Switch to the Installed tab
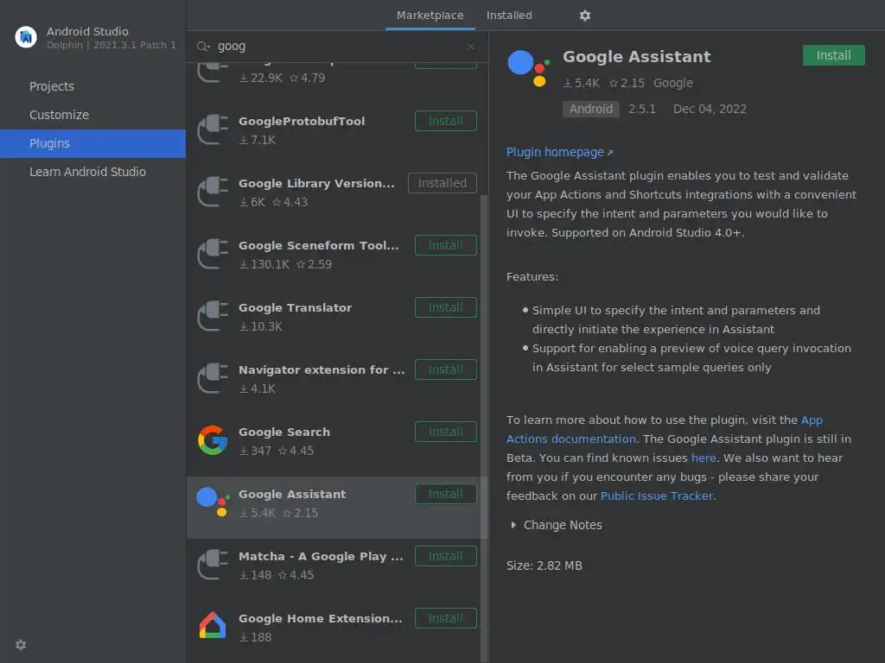The width and height of the screenshot is (885, 663). (x=509, y=16)
